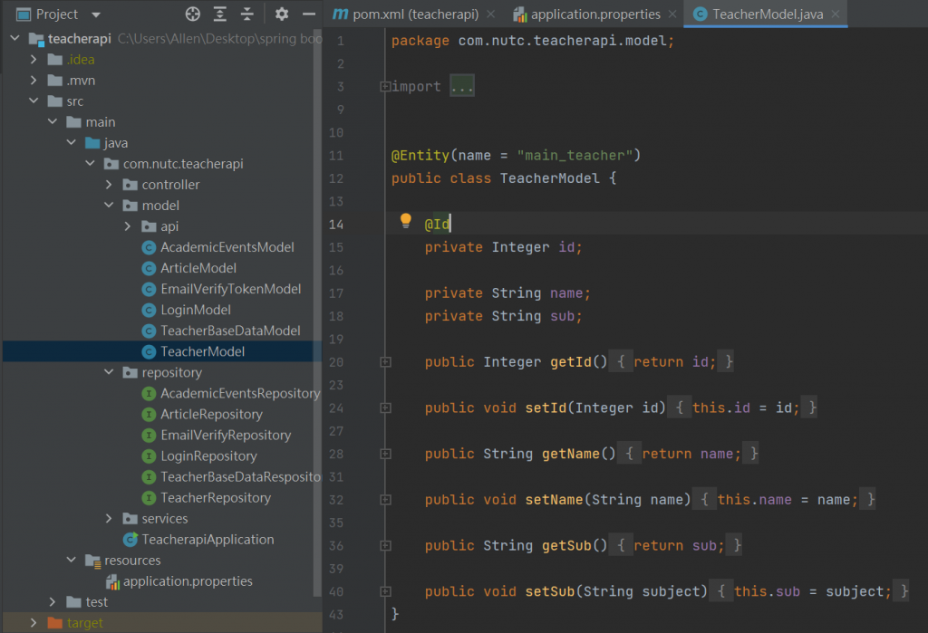Expand the setName() method fold
928x633 pixels.
pos(385,500)
